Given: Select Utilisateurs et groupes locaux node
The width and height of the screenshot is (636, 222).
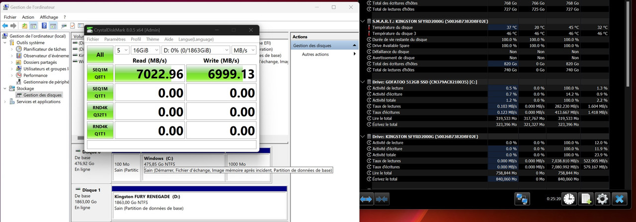Looking at the screenshot, I should (x=46, y=69).
